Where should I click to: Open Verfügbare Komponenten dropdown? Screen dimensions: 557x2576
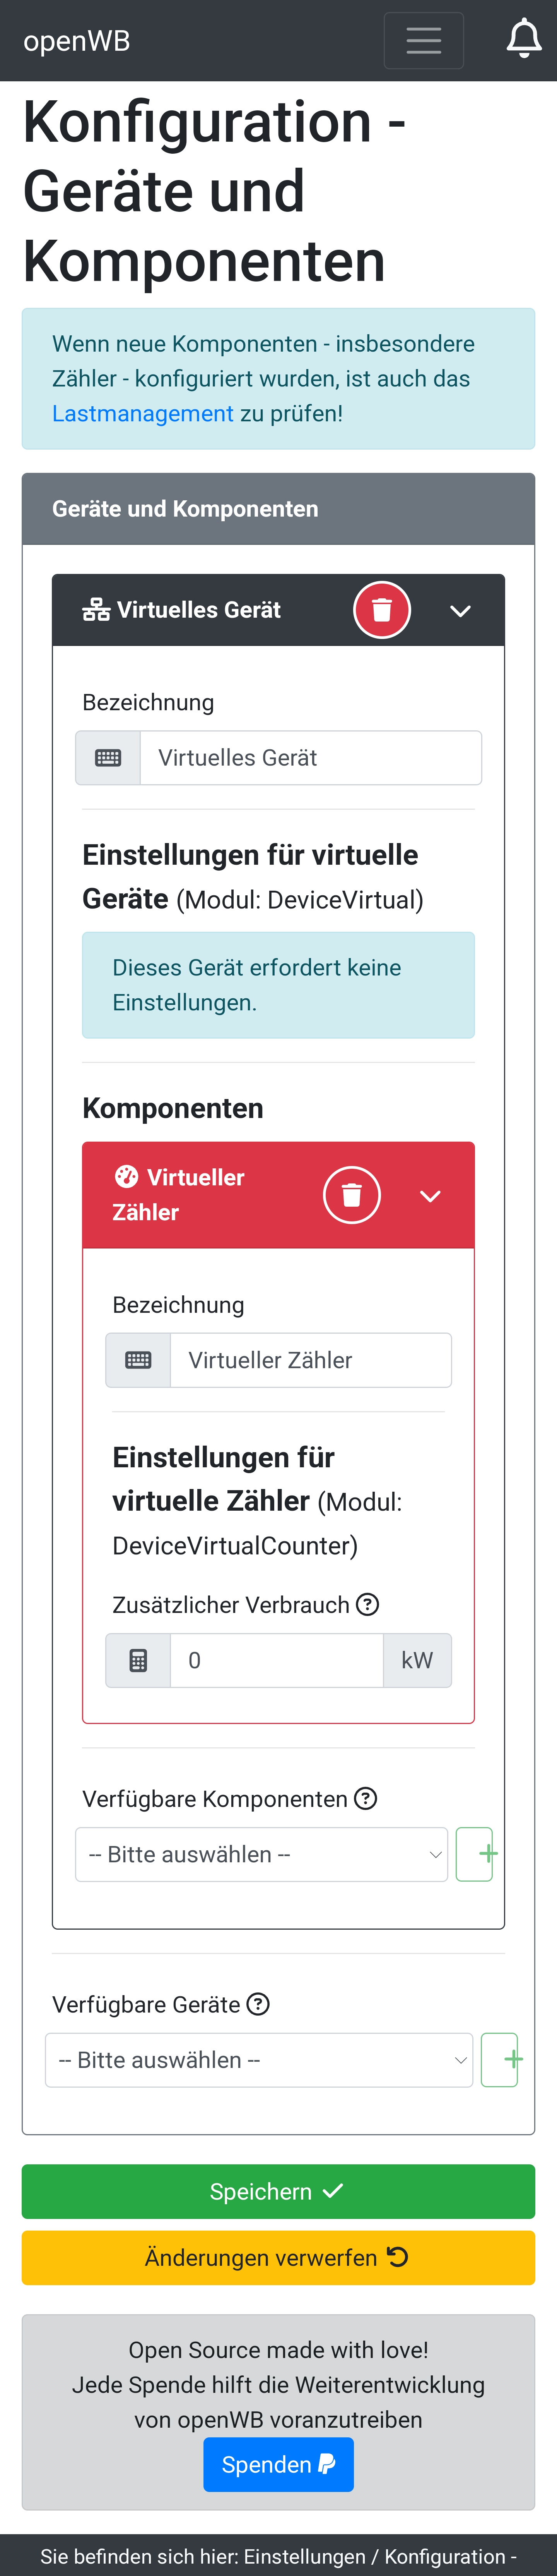(x=261, y=1854)
